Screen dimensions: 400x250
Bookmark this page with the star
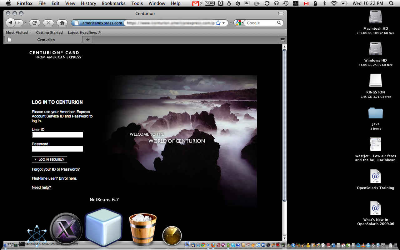tap(218, 23)
